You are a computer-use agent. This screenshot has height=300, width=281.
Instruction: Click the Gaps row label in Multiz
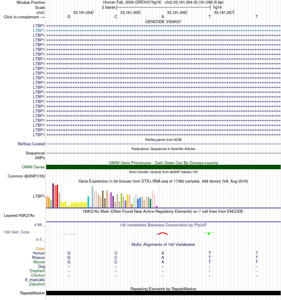click(x=40, y=249)
